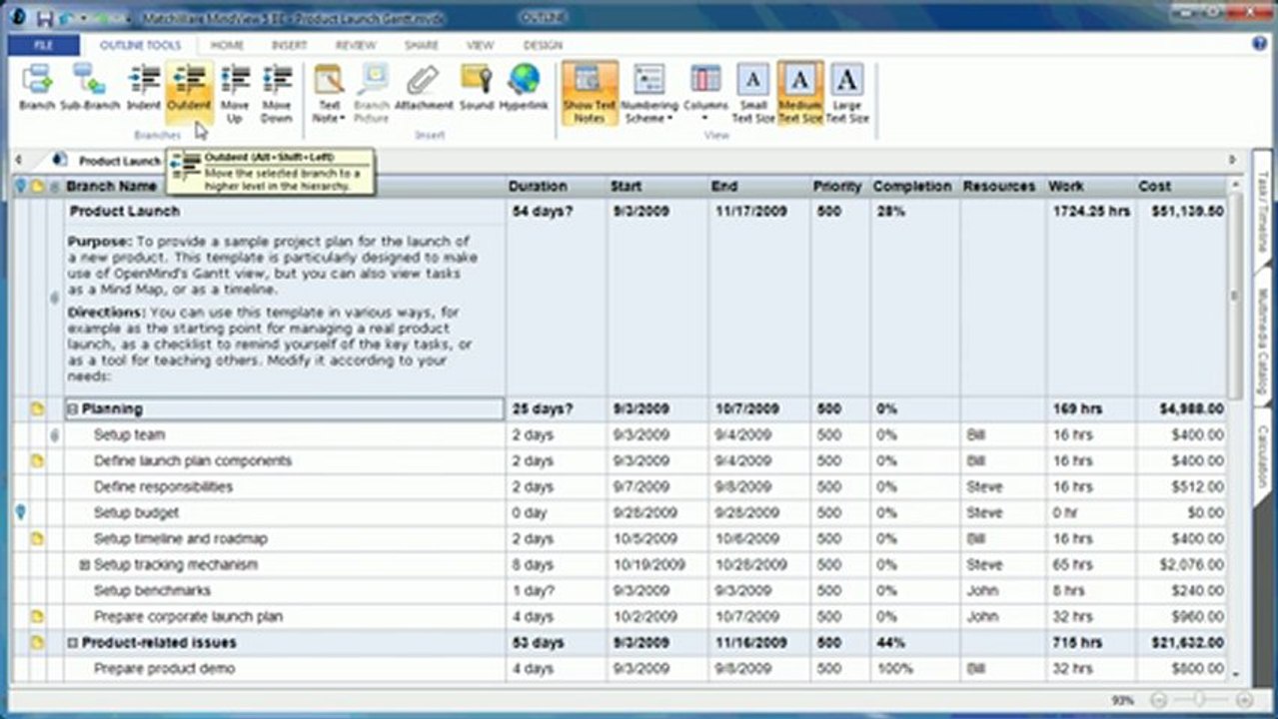Switch to the OUTLINE TOOLS tab
Screen dimensions: 1278x719
[x=141, y=45]
